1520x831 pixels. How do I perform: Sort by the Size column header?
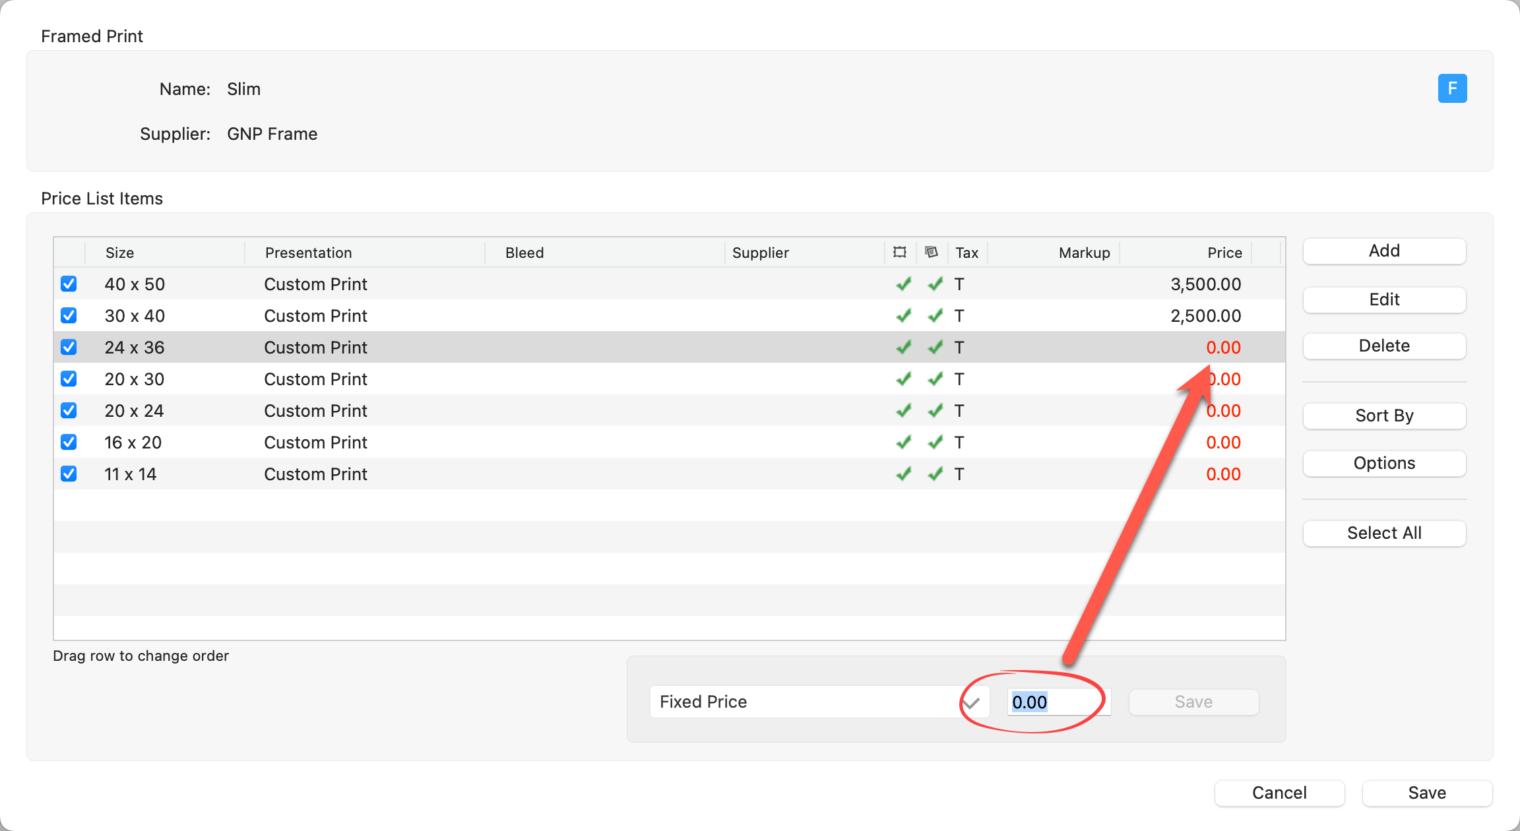(x=120, y=253)
